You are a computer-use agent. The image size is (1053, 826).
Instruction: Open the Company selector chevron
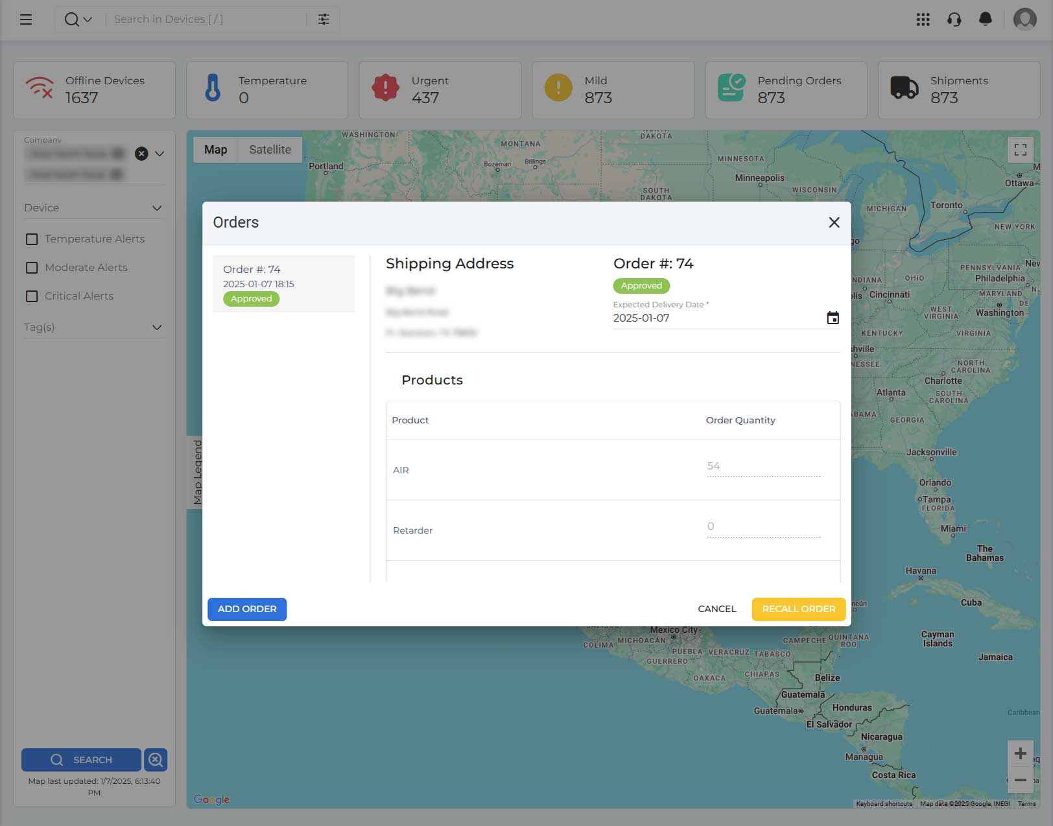coord(160,154)
